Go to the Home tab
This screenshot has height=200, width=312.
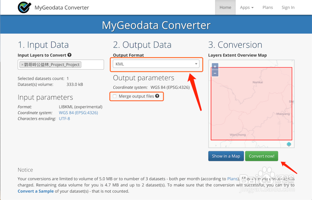(225, 7)
